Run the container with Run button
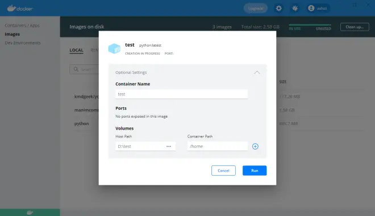Image resolution: width=375 pixels, height=216 pixels. pos(255,171)
